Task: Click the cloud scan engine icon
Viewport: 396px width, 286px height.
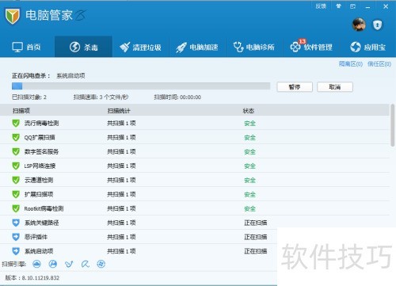Action: tap(36, 264)
